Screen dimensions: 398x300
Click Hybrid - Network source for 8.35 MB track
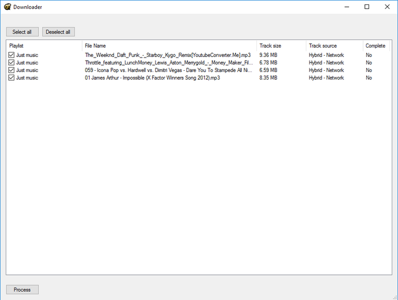coord(326,78)
